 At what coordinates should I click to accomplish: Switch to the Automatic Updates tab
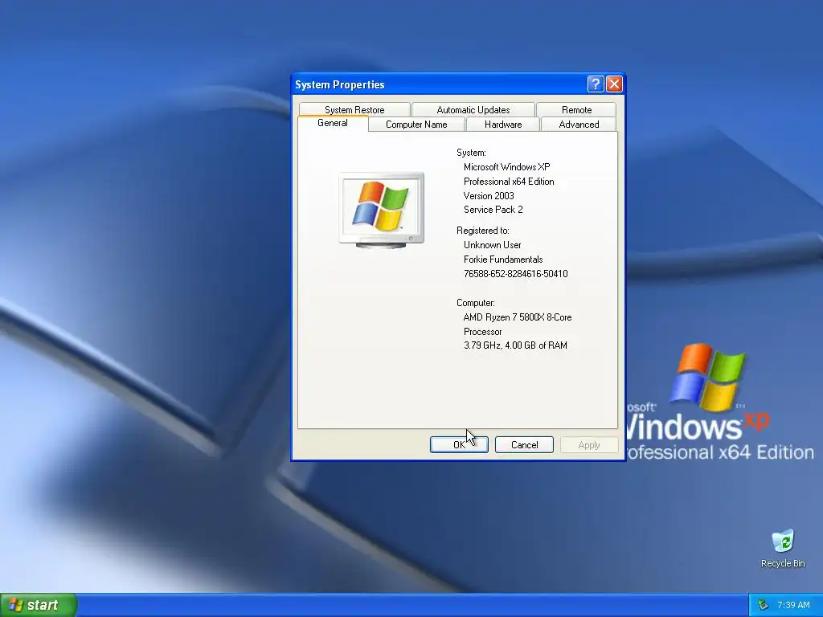[473, 109]
